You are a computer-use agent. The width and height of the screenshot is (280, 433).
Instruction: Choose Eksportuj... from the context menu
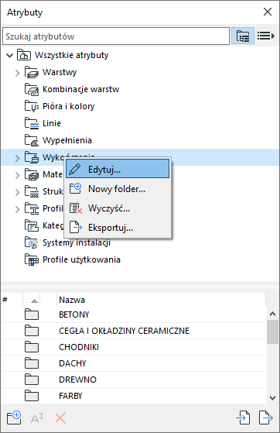(x=118, y=228)
